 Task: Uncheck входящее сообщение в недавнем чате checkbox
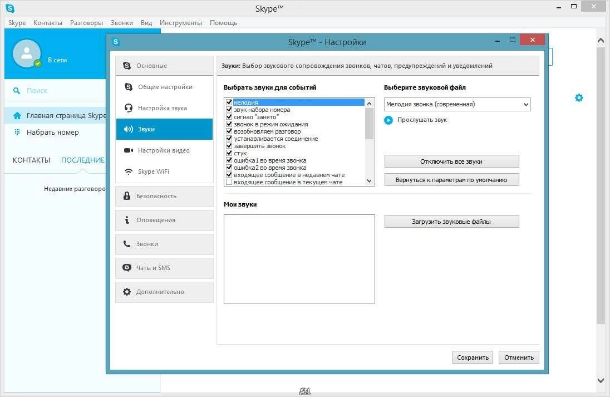pyautogui.click(x=229, y=175)
